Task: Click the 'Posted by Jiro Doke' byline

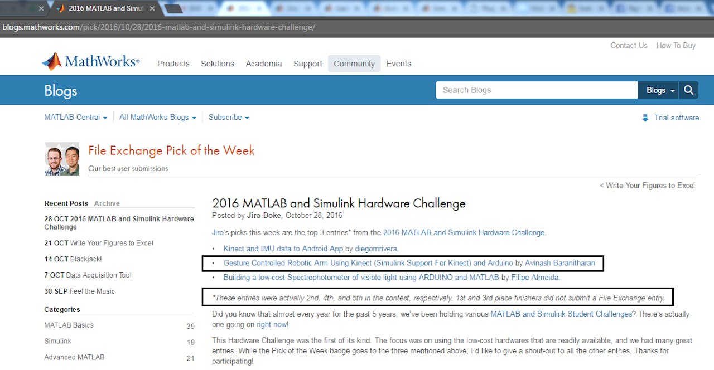Action: 247,216
